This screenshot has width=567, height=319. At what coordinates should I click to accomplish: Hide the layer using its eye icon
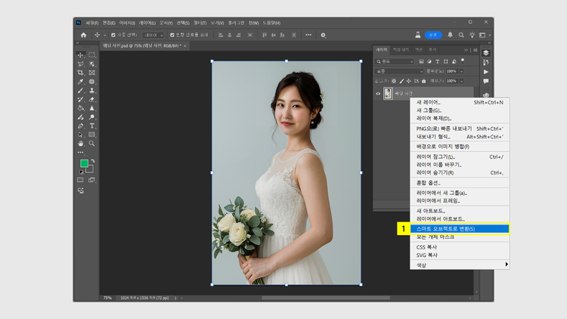point(379,94)
